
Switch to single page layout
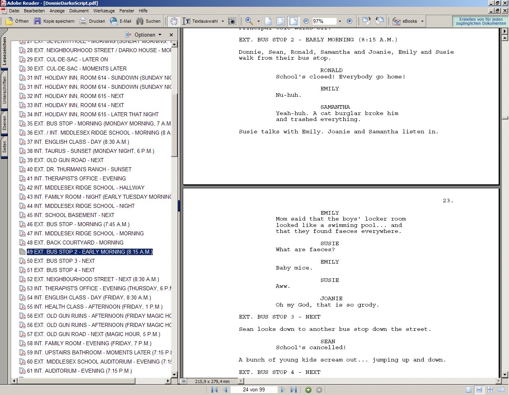point(468,390)
